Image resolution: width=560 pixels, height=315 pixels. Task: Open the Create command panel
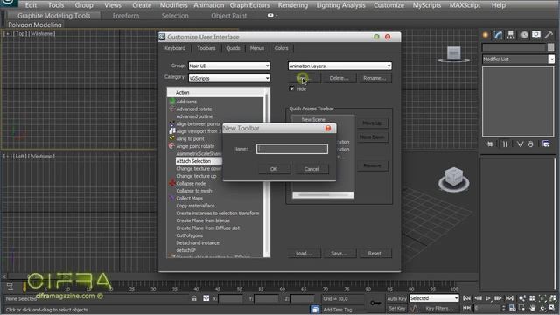(486, 35)
